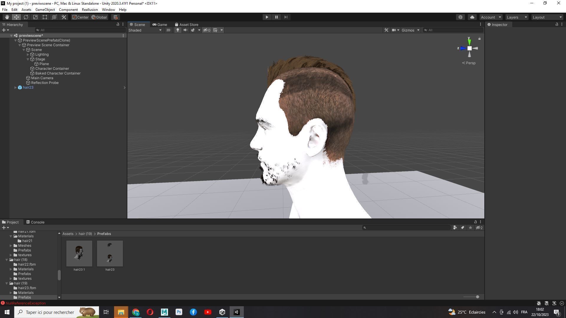The width and height of the screenshot is (566, 318).
Task: Expand the Lighting object
Action: click(28, 54)
